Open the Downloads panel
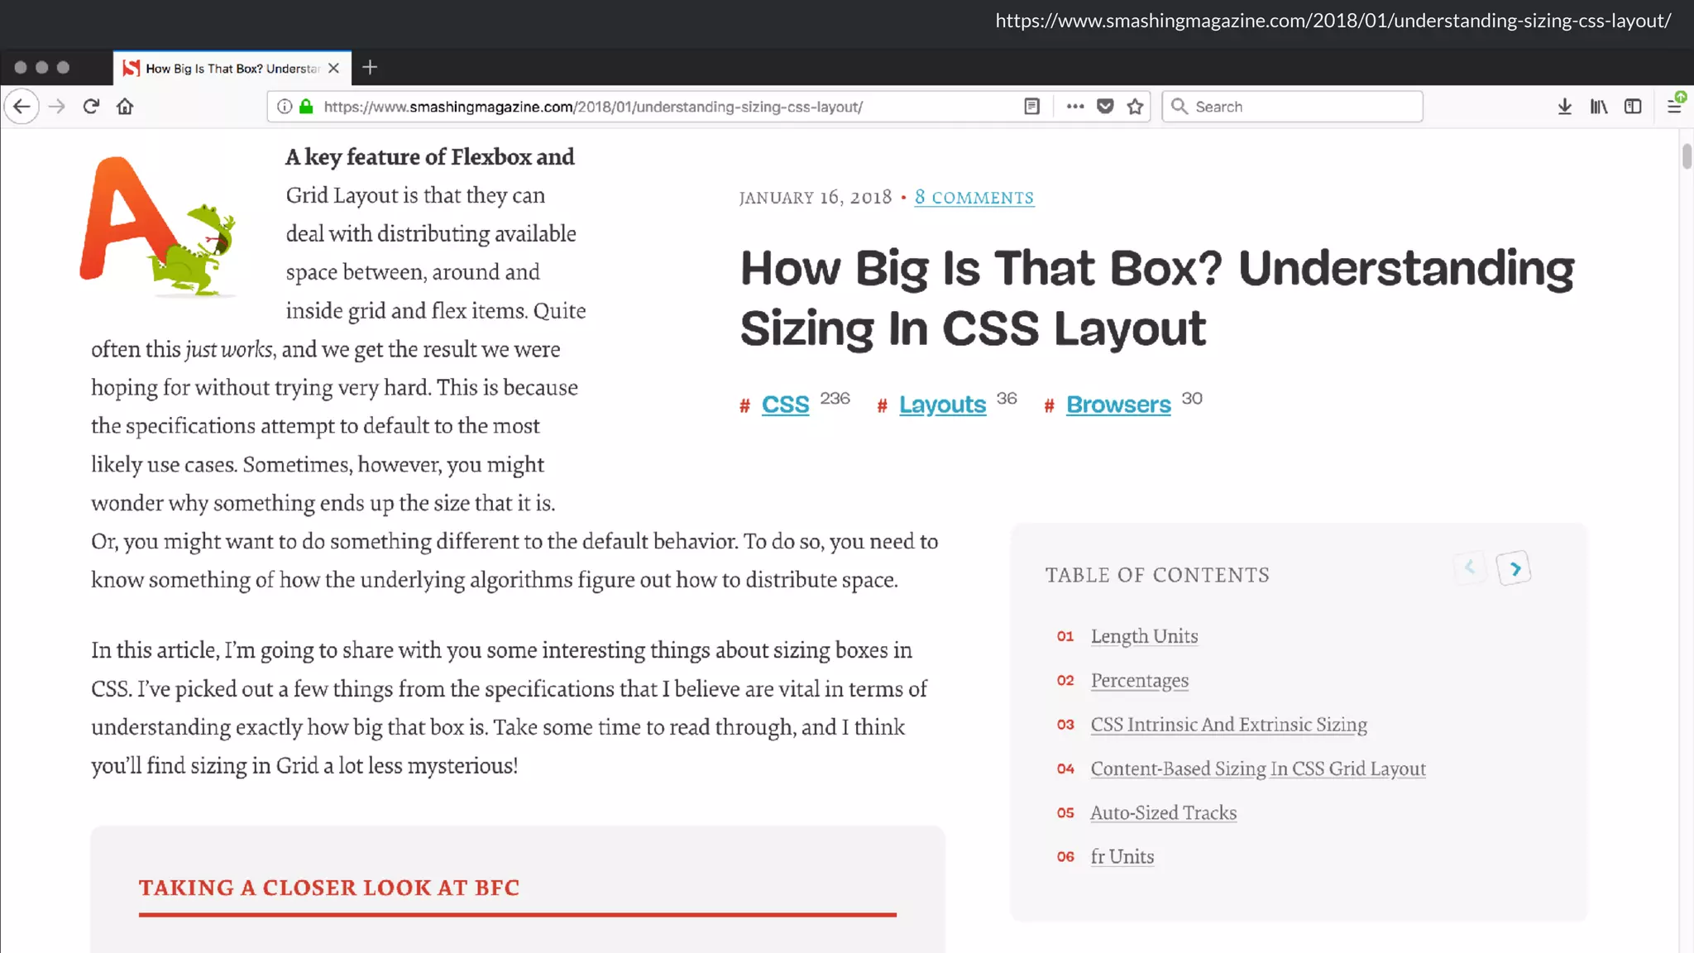 pos(1564,107)
